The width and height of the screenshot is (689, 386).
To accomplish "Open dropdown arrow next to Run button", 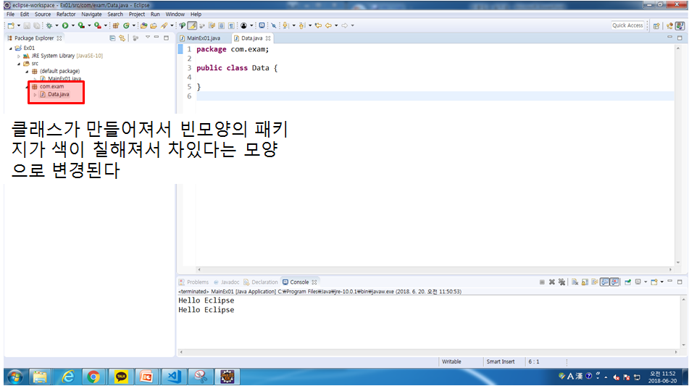I will click(73, 25).
